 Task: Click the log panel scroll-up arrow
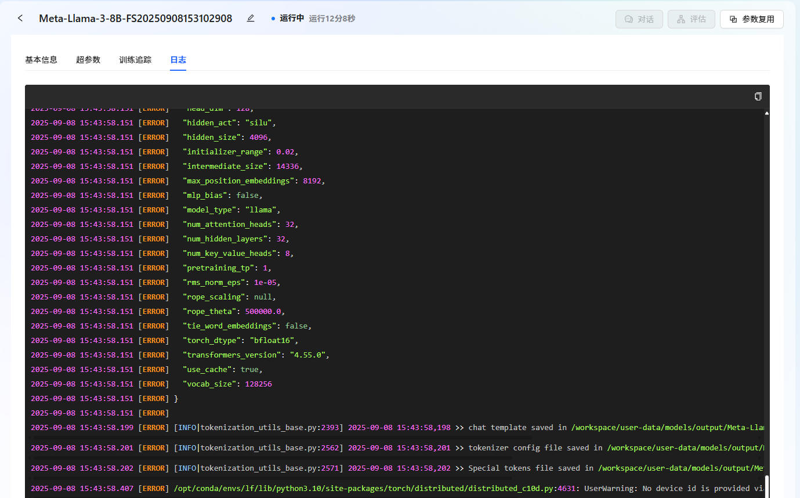pos(766,113)
